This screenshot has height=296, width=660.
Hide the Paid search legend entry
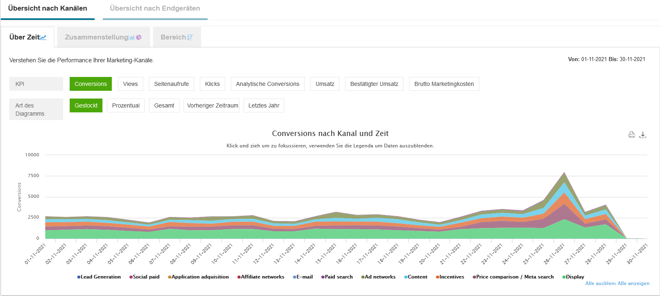338,277
